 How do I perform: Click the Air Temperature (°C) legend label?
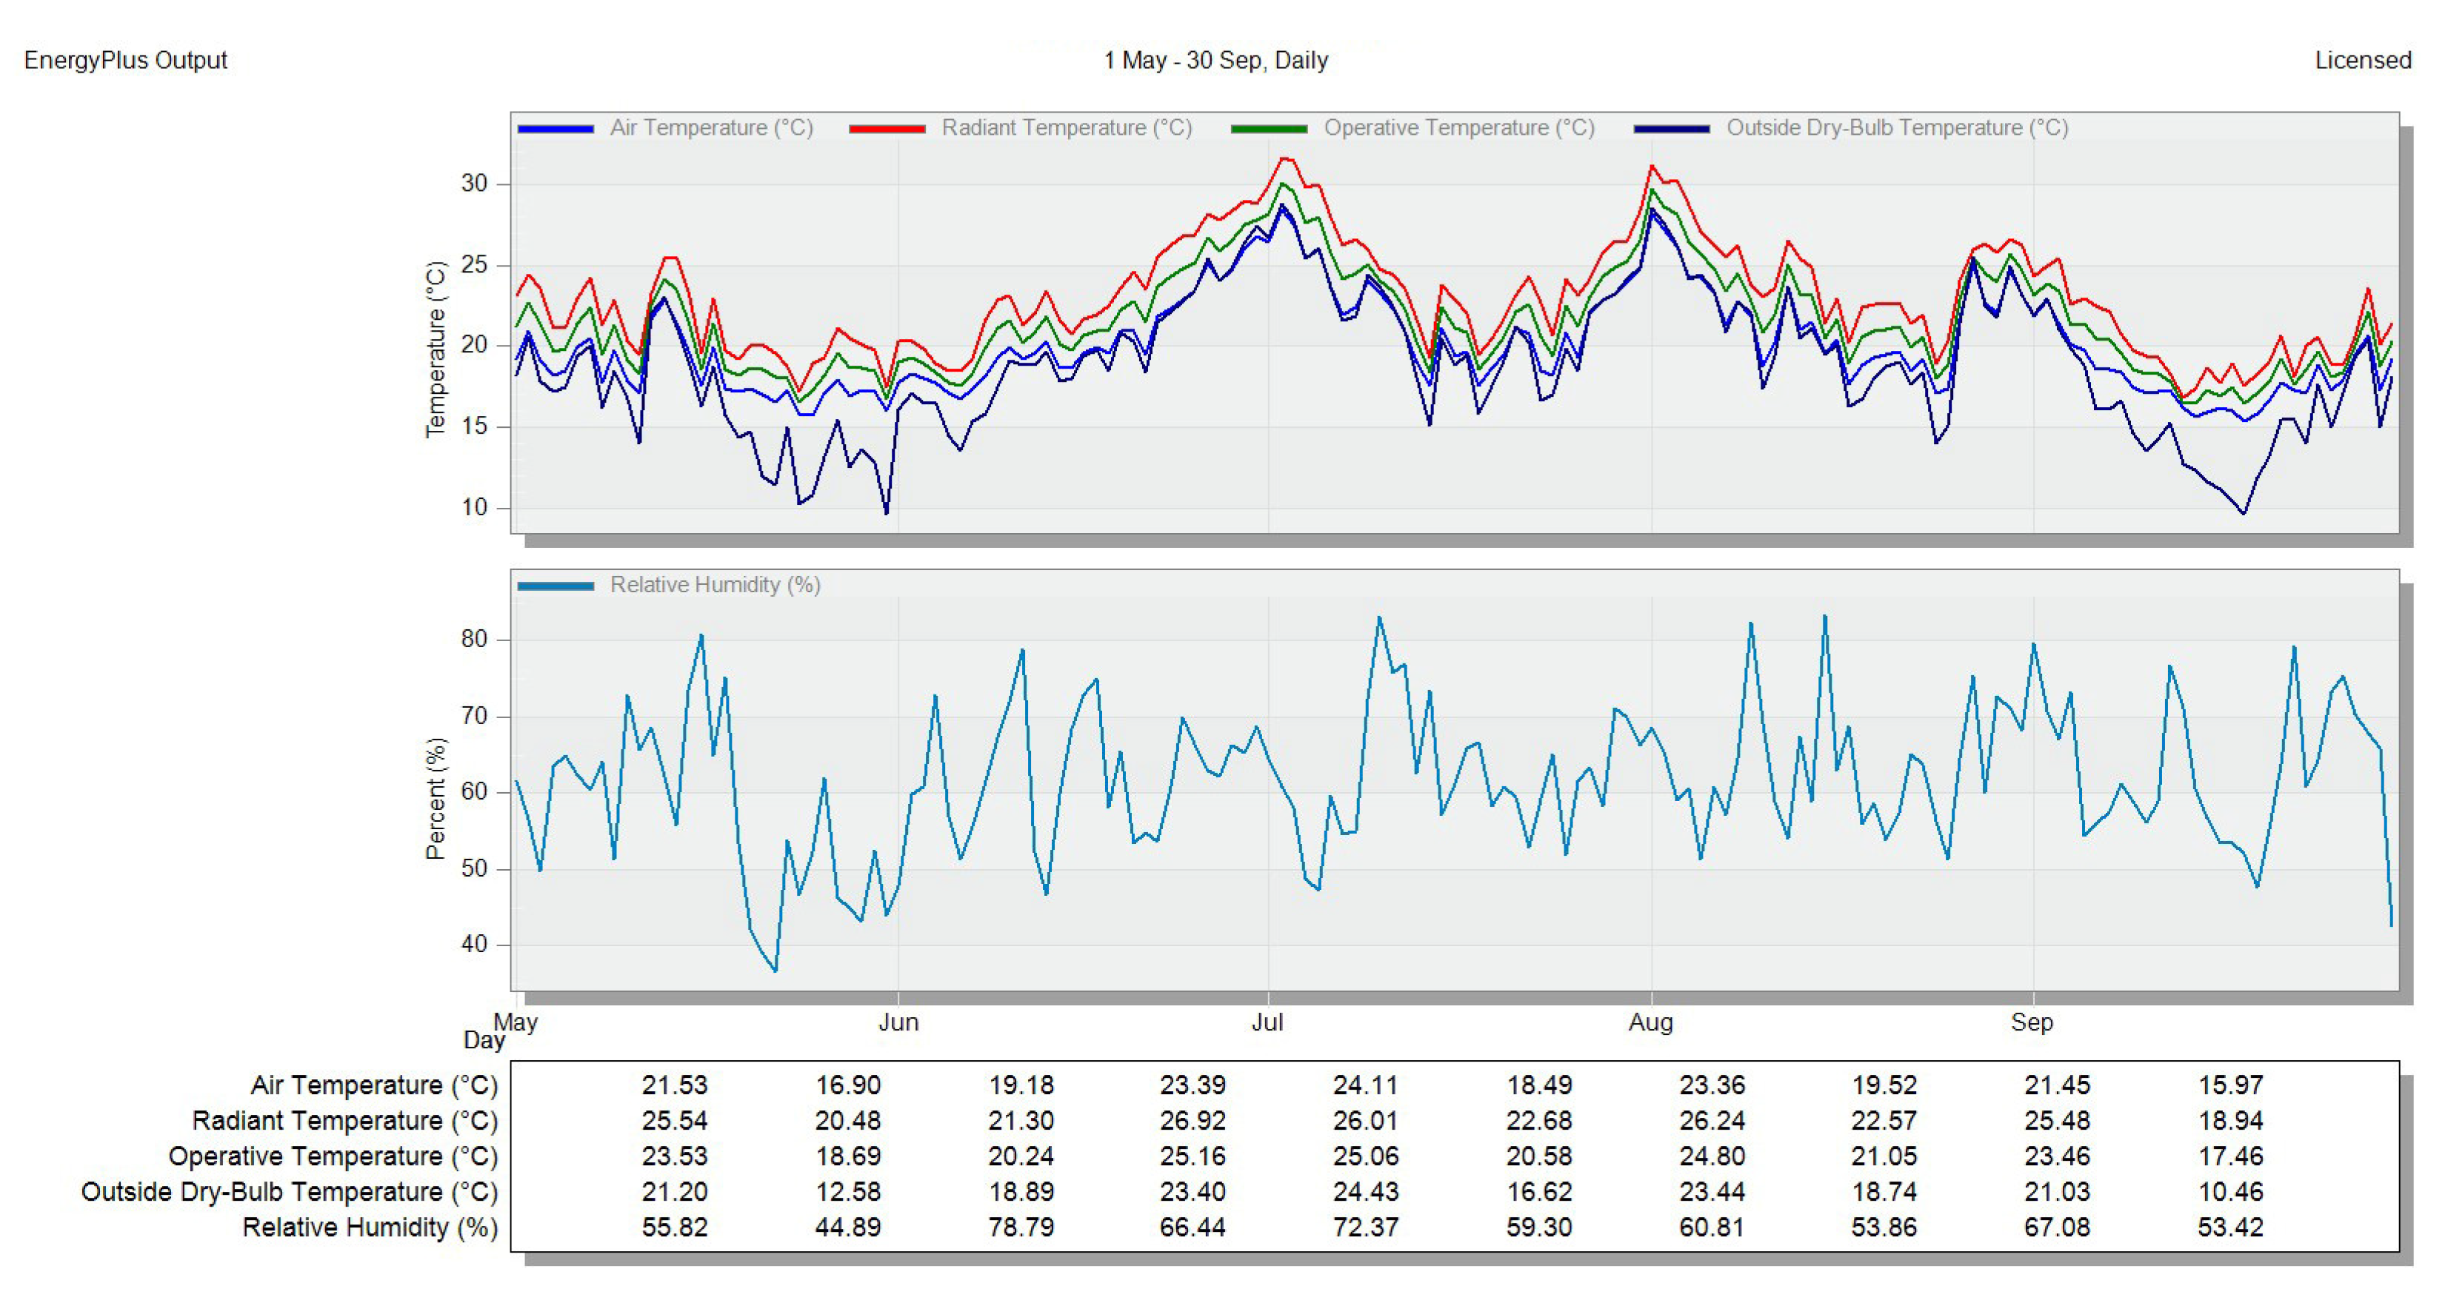[x=711, y=128]
